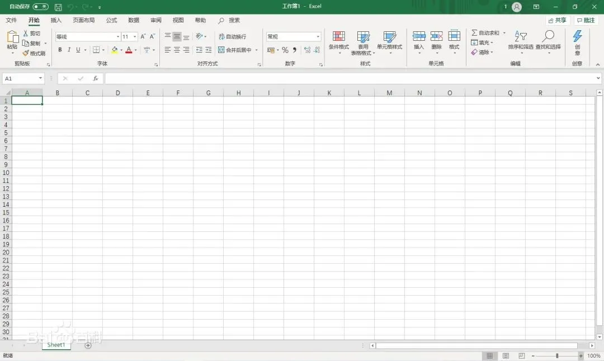Open the Name Box dropdown

point(40,78)
